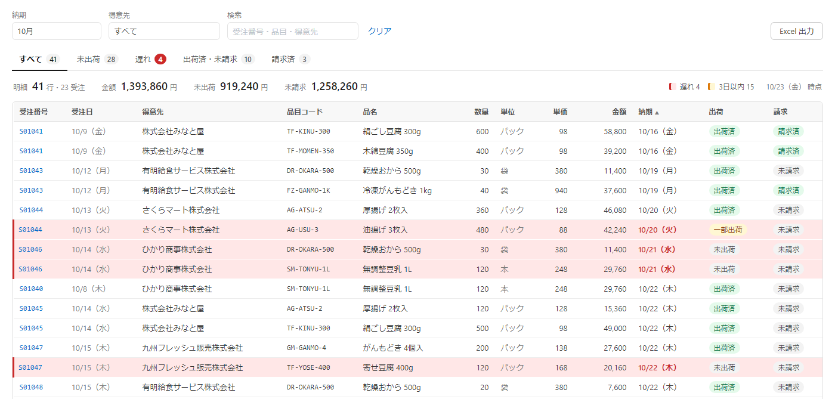Click the 請求 column header
Screen dimensions: 835x399
[x=780, y=112]
